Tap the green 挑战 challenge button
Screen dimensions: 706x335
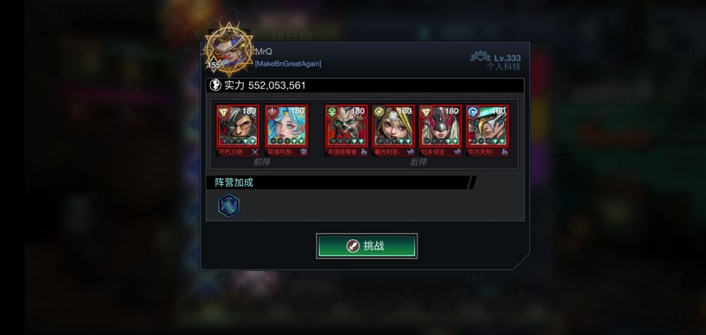[367, 246]
